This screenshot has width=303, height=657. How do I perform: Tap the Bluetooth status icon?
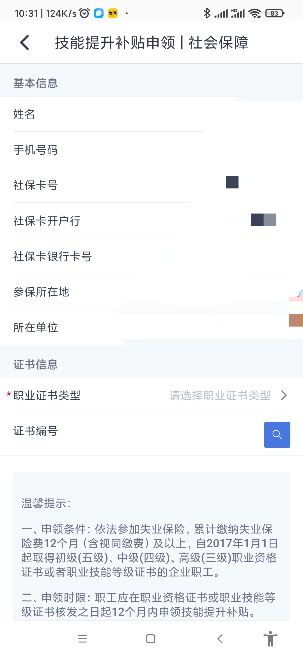click(x=207, y=13)
